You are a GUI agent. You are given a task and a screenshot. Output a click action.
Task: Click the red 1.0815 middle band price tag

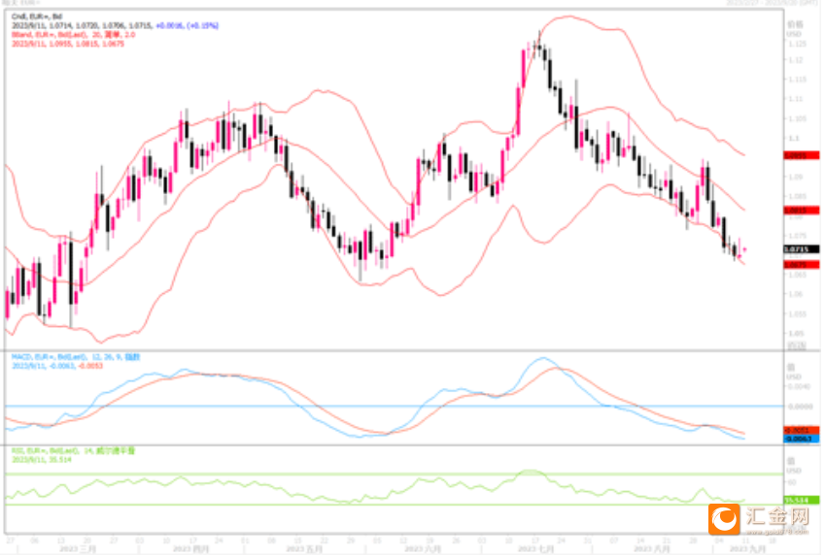801,211
